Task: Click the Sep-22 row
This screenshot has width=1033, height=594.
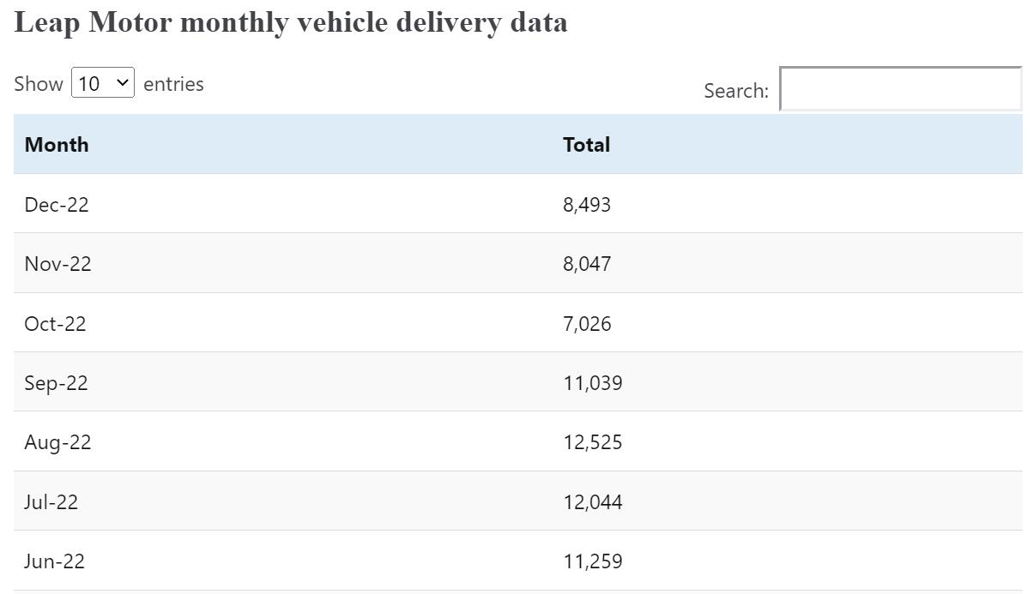Action: pos(56,382)
